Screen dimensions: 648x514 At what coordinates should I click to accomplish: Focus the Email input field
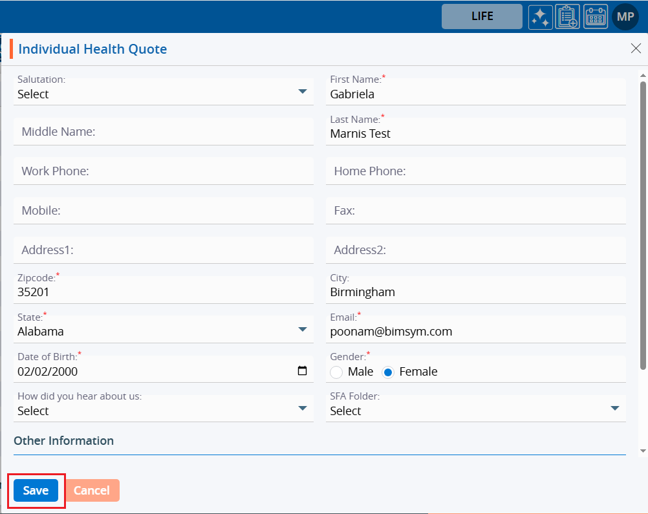(x=475, y=332)
